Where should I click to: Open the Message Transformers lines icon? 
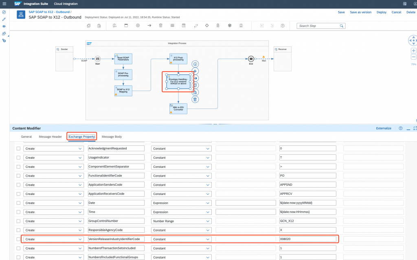172,26
